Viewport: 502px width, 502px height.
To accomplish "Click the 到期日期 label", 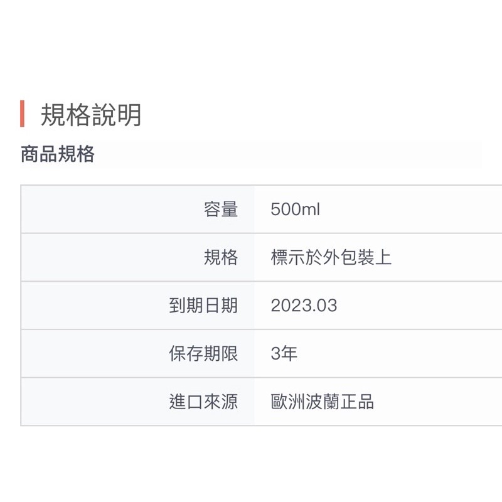I will point(203,305).
